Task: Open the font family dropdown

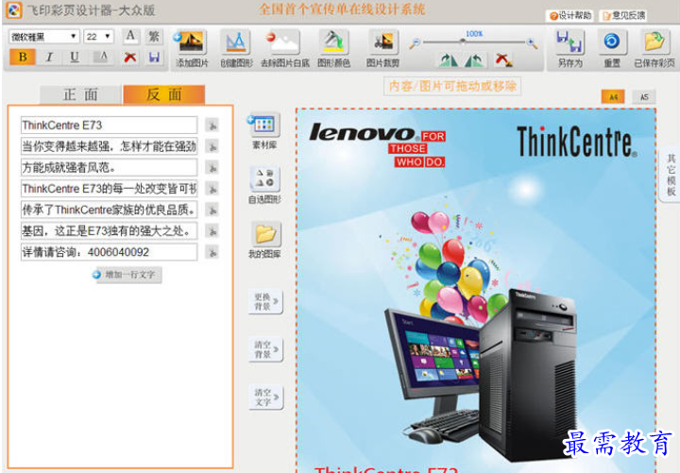Action: coord(43,37)
